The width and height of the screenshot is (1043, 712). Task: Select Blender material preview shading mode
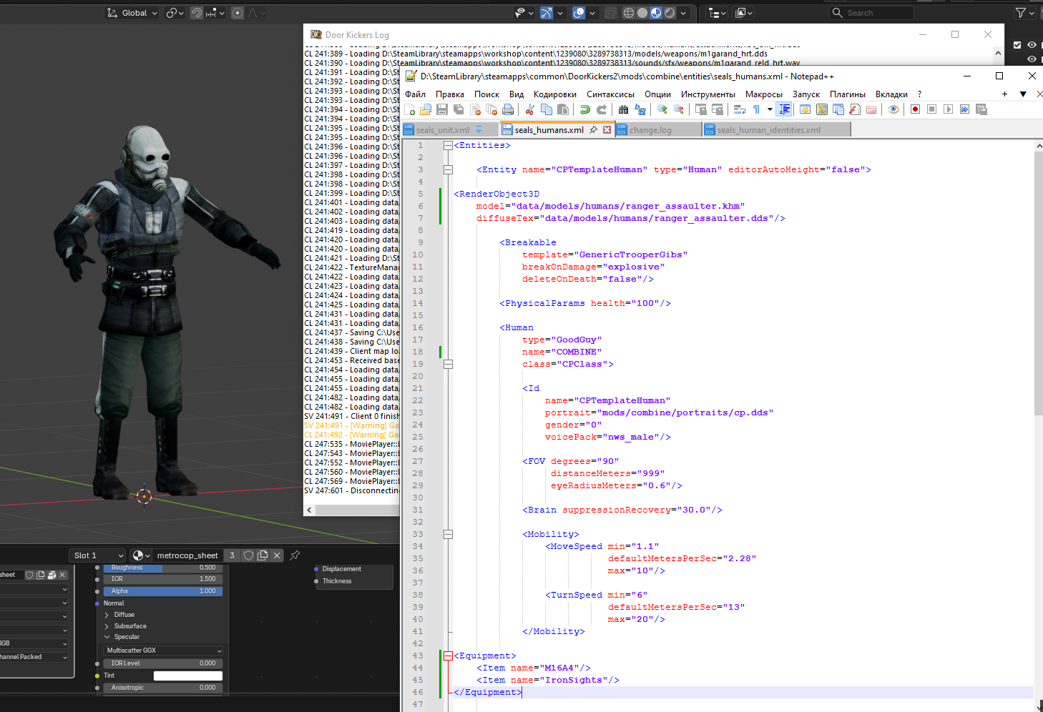click(656, 13)
